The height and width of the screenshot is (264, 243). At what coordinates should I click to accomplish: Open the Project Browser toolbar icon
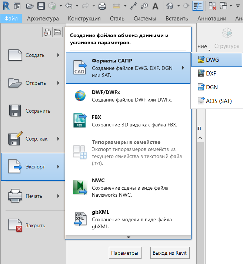[17, 6]
